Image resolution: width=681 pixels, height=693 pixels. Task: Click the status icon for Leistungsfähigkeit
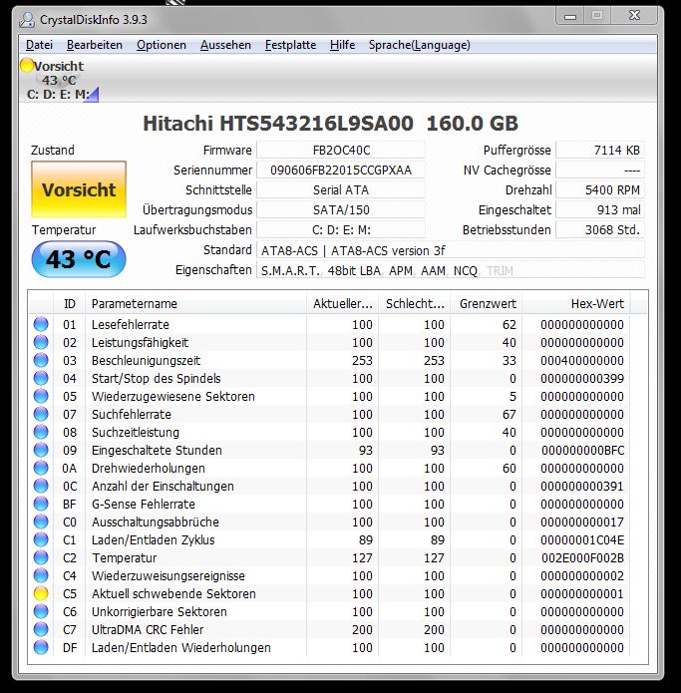coord(41,343)
